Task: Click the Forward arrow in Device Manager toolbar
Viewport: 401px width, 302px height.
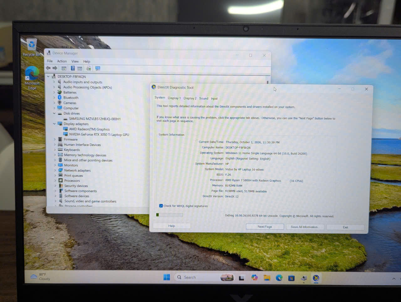Action: pos(55,68)
